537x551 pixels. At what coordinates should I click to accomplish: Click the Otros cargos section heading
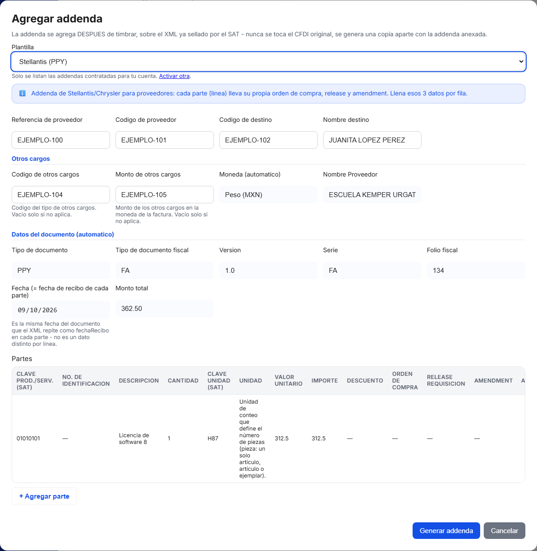tap(31, 159)
